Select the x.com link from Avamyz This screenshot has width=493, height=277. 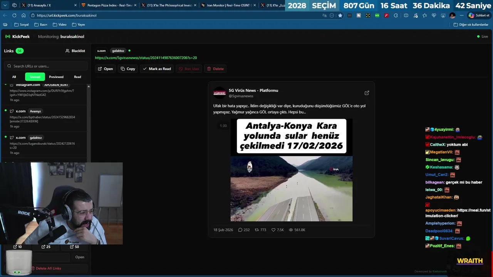pyautogui.click(x=45, y=118)
